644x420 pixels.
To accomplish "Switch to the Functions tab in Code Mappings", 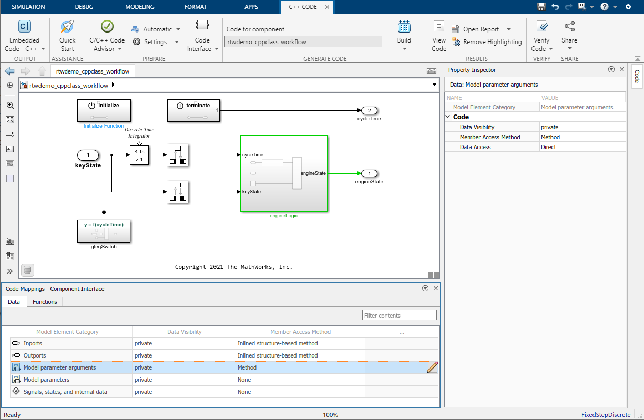I will tap(45, 302).
